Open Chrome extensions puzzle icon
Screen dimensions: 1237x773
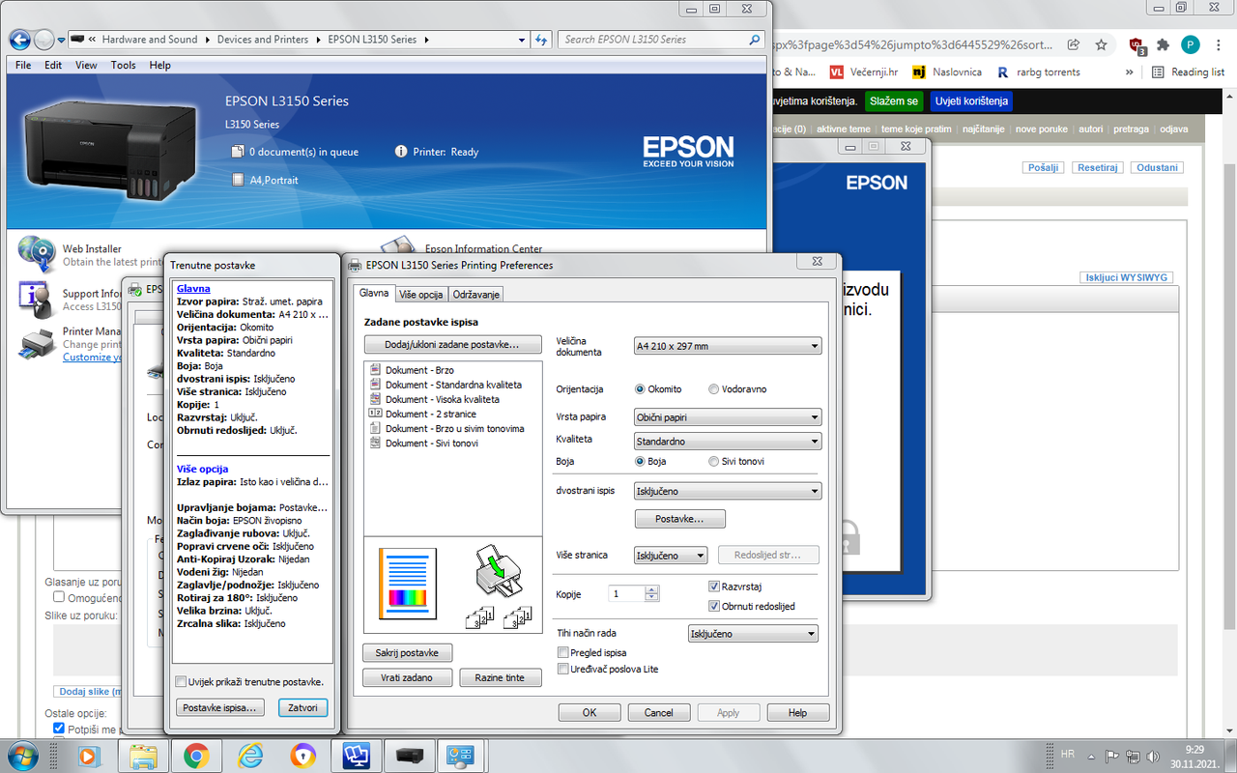1164,44
